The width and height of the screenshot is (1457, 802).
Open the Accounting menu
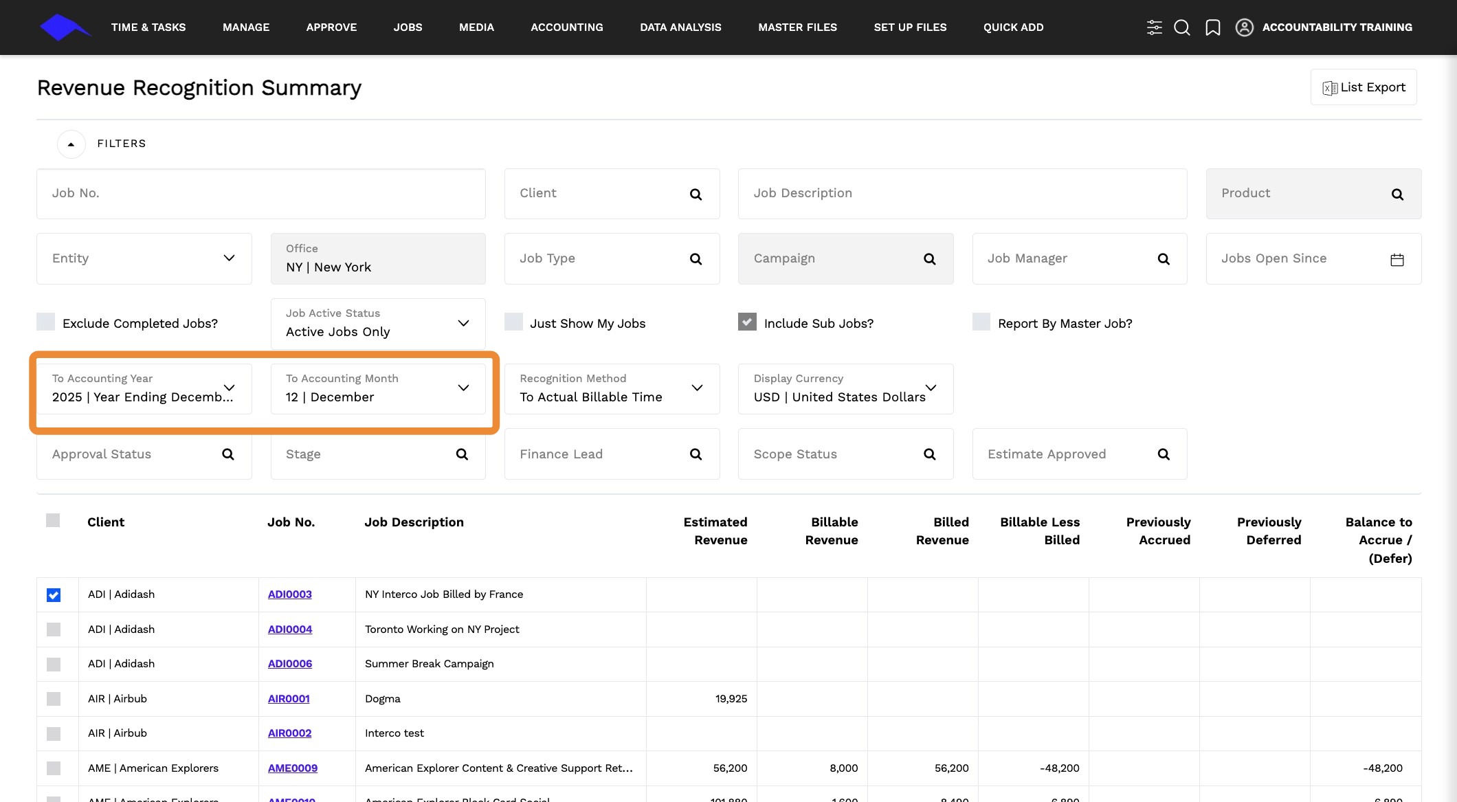click(567, 27)
